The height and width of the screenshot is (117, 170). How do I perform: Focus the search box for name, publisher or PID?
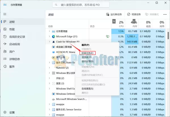pos(81,5)
